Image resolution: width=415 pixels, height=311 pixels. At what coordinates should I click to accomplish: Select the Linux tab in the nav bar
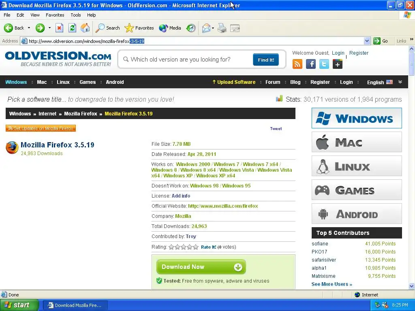(x=63, y=82)
